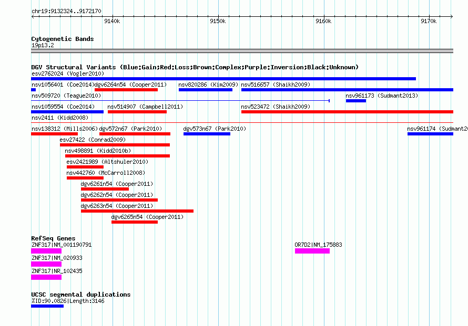Open OR7D2|NM_175883 gene label
This screenshot has height=326, width=468.
click(318, 245)
